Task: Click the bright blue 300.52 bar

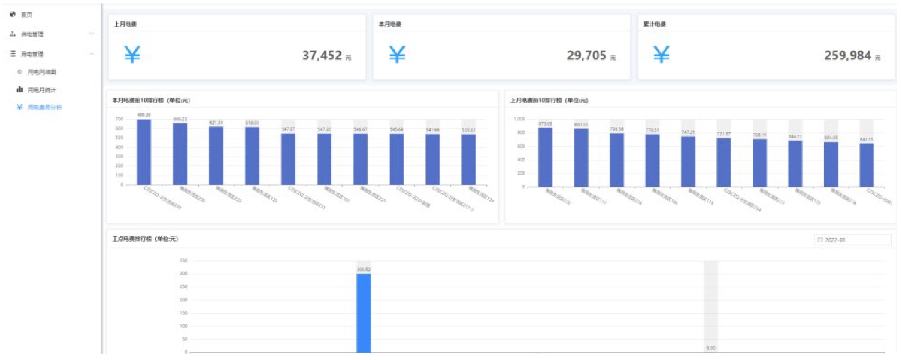Action: click(364, 313)
